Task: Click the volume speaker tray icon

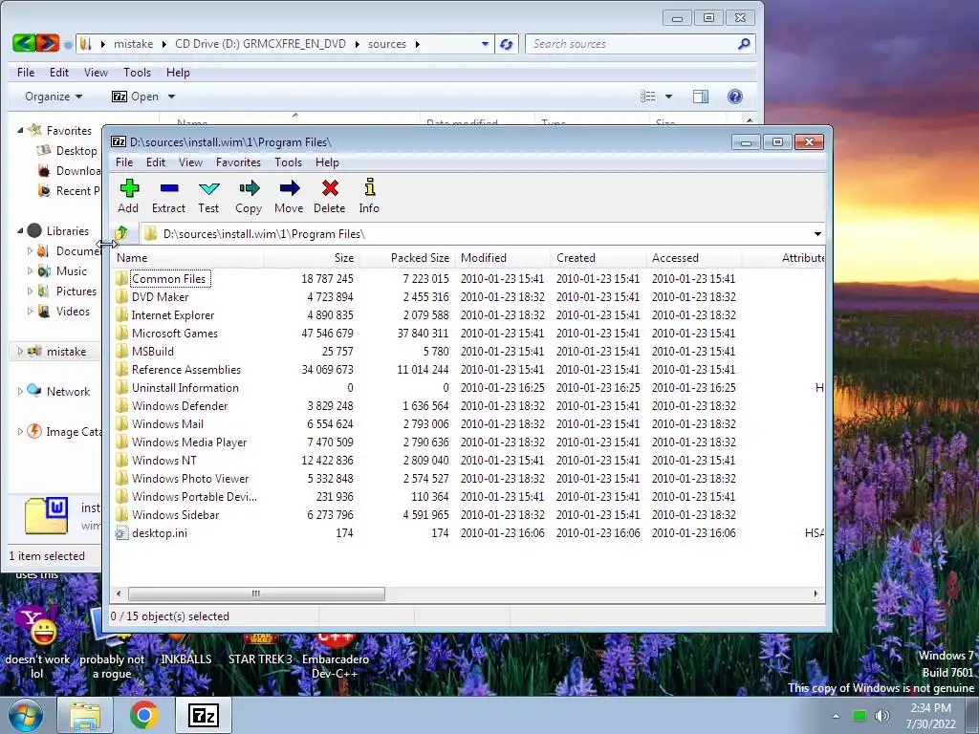Action: (x=881, y=715)
